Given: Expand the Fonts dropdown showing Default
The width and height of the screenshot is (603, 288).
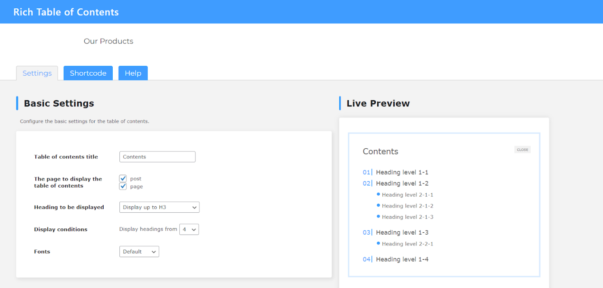Looking at the screenshot, I should 139,252.
